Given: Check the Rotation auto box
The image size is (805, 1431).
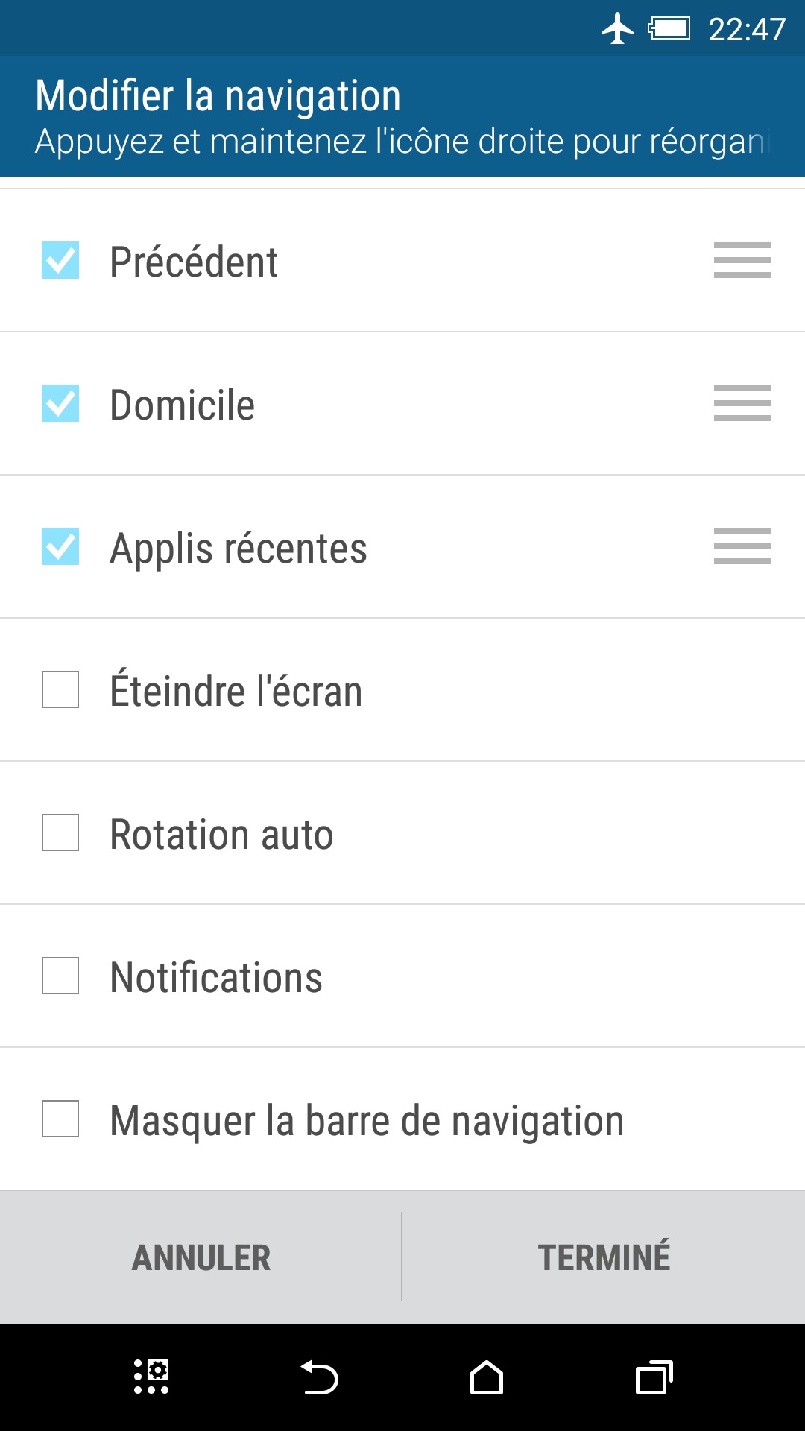Looking at the screenshot, I should point(60,833).
